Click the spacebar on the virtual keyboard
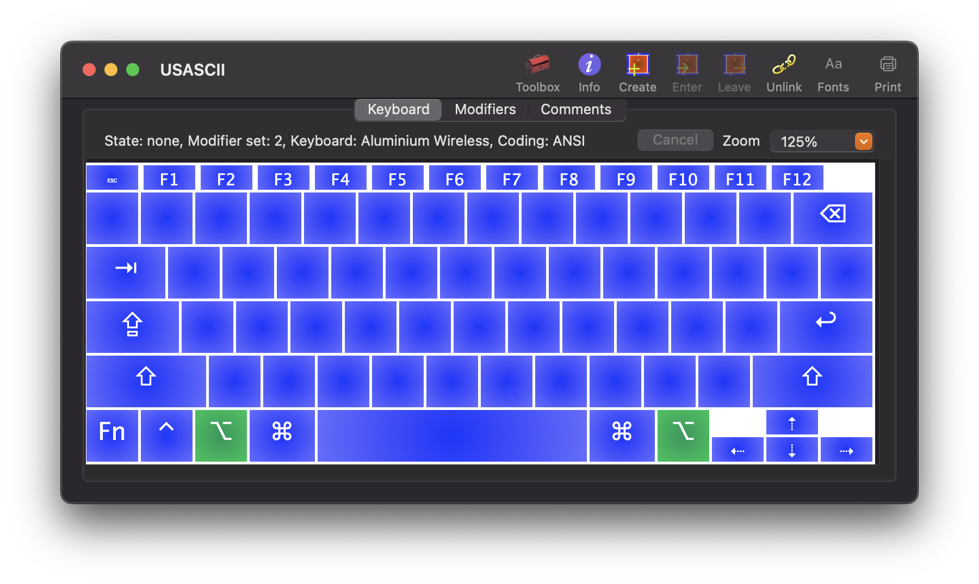This screenshot has height=584, width=979. pyautogui.click(x=451, y=435)
